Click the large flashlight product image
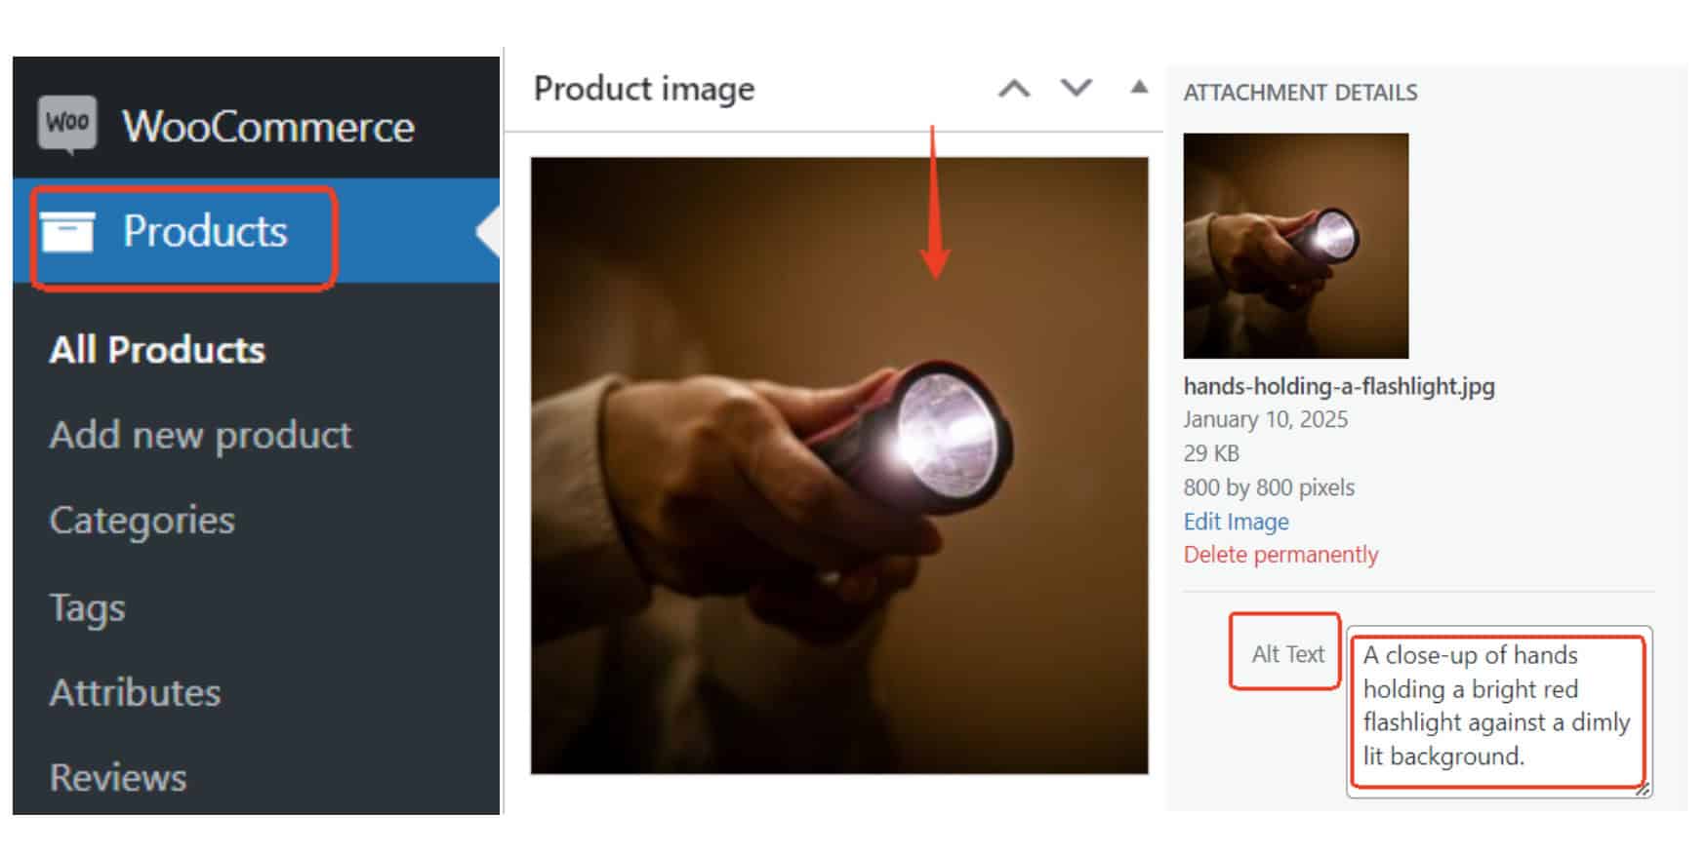 tap(838, 466)
